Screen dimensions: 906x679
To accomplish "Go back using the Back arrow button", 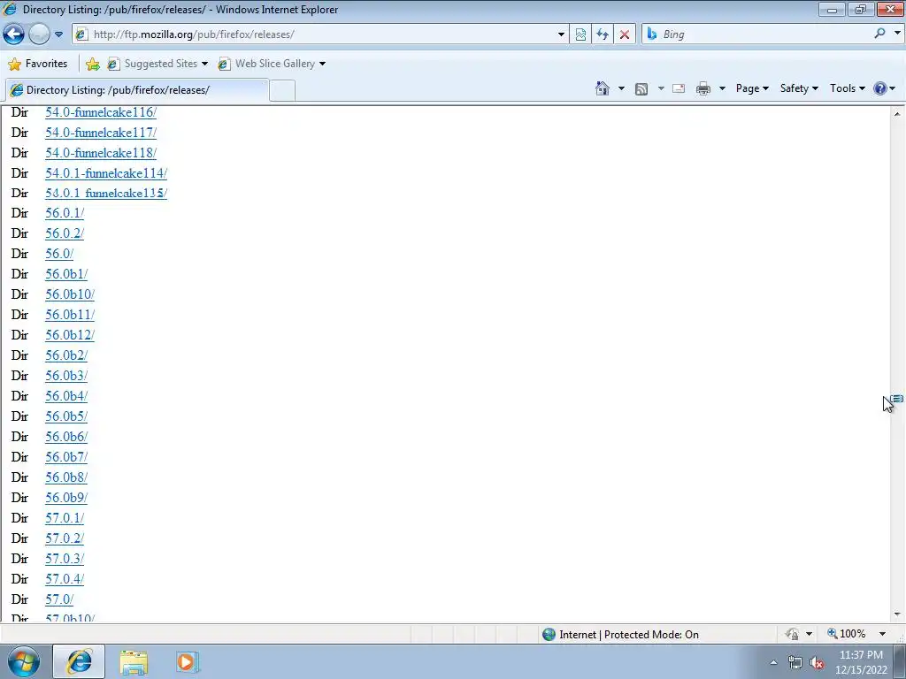I will pyautogui.click(x=14, y=34).
